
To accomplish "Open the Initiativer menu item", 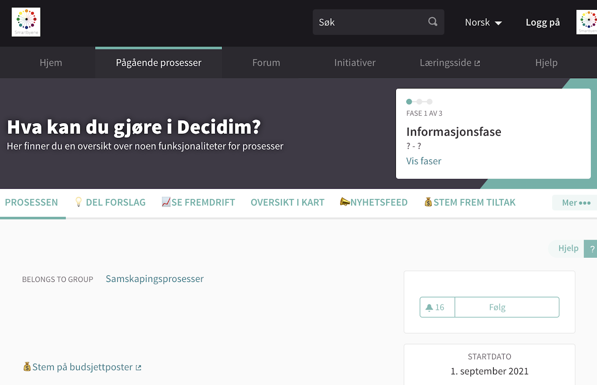I will (355, 62).
